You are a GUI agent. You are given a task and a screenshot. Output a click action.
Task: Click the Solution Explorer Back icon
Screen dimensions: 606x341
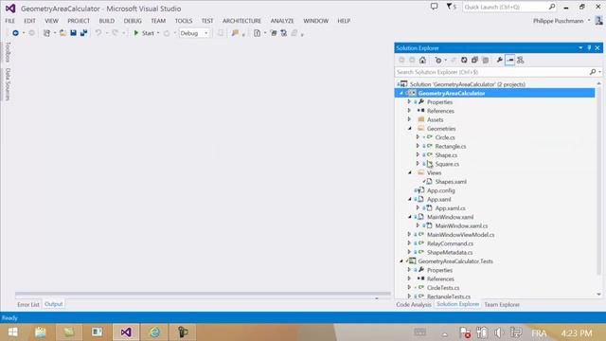401,60
